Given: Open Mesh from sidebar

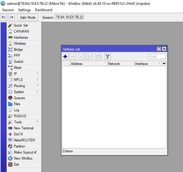Looking at the screenshot, I should click(x=24, y=68).
